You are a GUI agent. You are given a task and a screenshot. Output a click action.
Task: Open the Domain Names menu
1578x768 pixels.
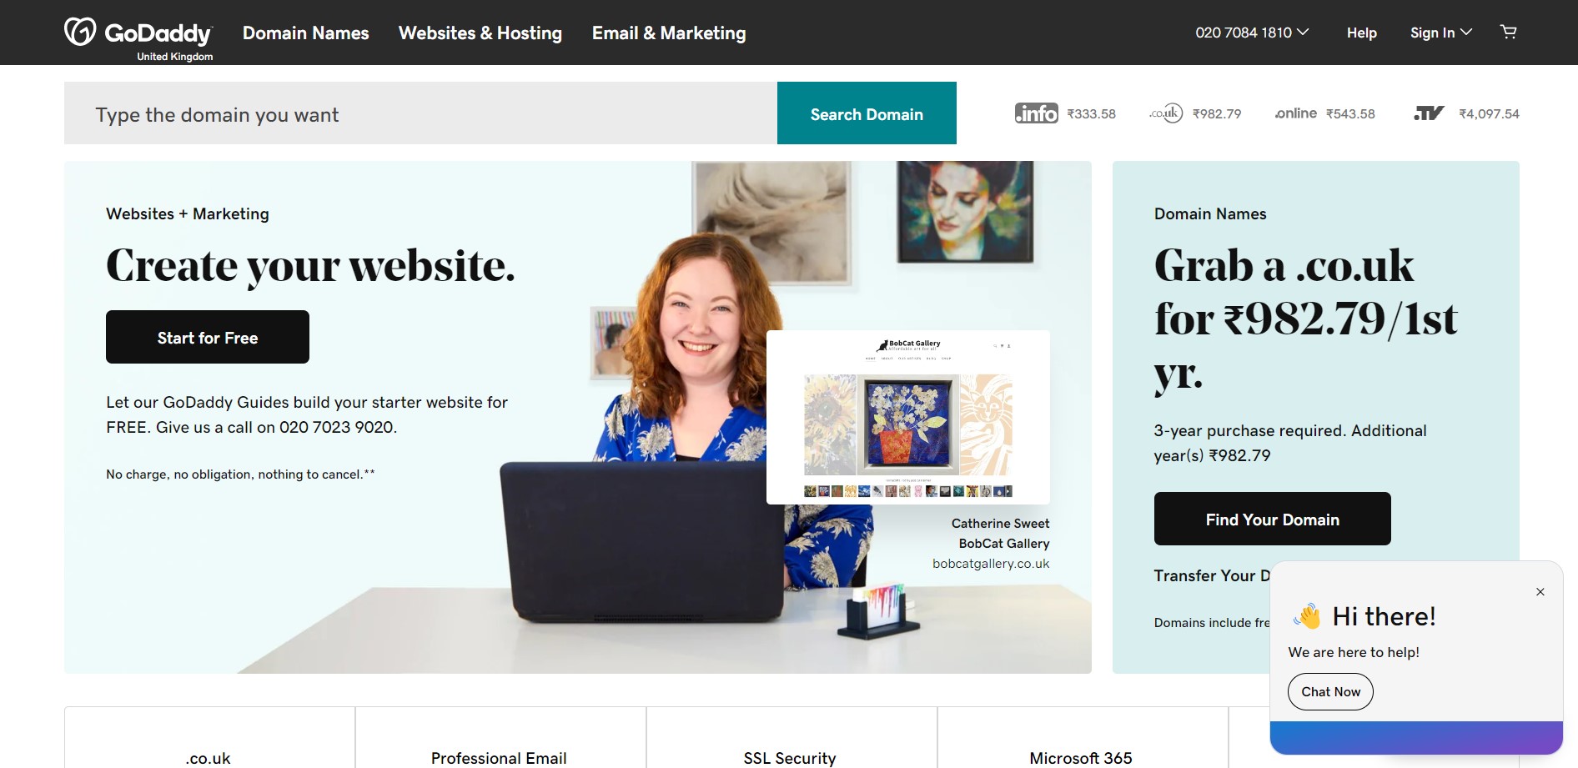[x=305, y=33]
